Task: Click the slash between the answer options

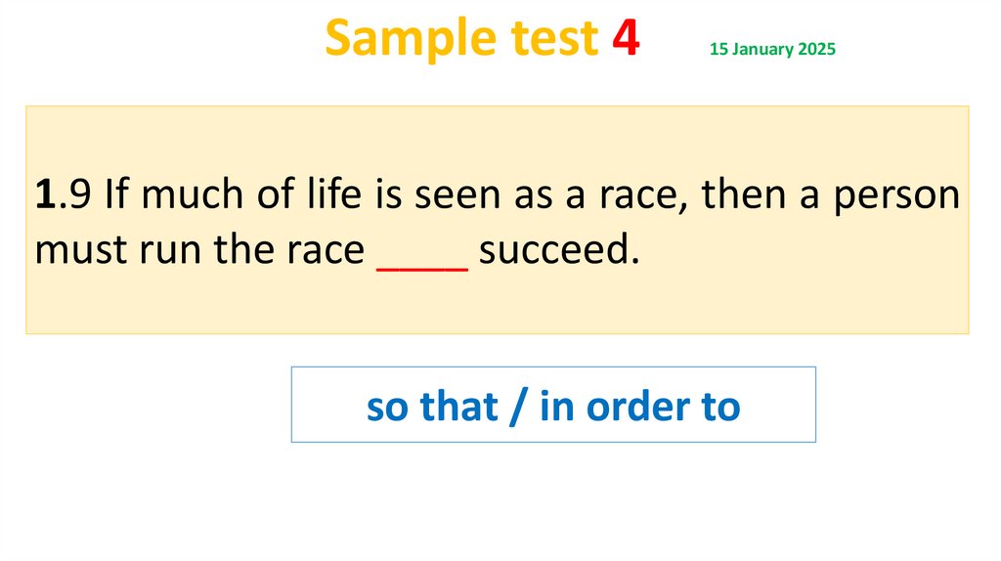Action: (x=518, y=407)
